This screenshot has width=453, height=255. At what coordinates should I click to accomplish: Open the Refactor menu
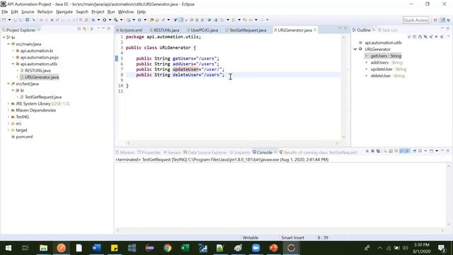pyautogui.click(x=45, y=12)
